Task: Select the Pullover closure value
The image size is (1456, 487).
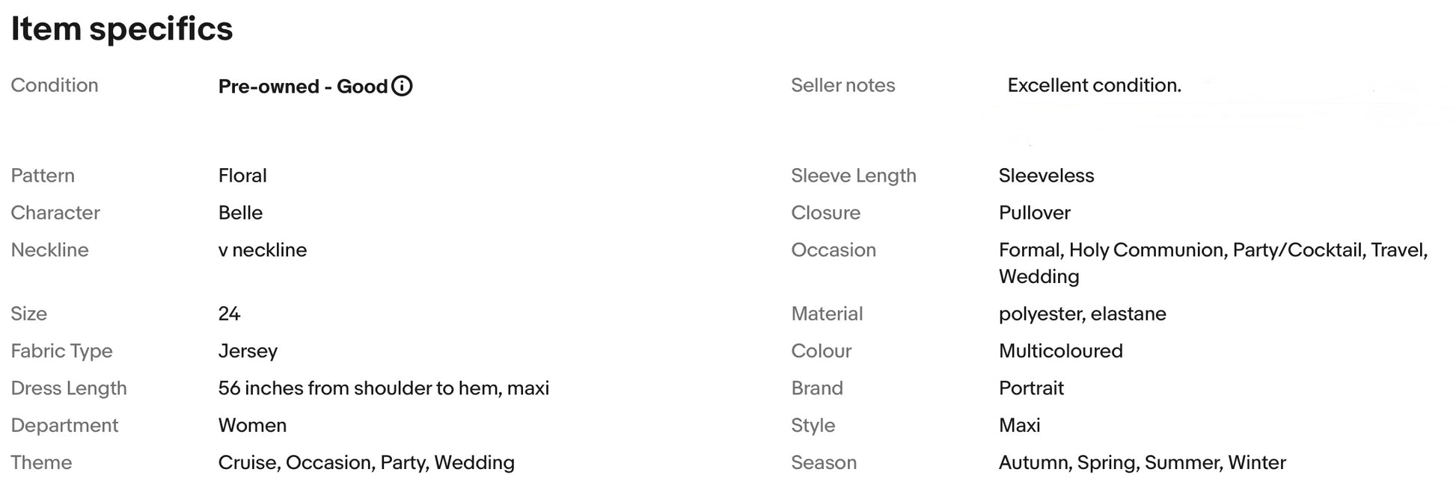Action: (x=1035, y=213)
